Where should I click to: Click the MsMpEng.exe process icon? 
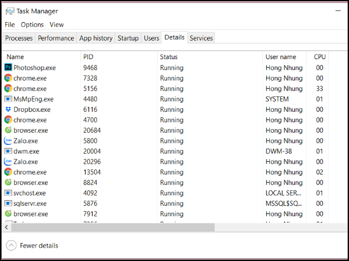click(x=8, y=99)
